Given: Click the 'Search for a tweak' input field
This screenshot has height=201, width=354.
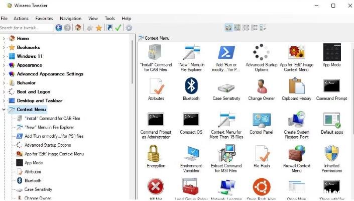Looking at the screenshot, I should pyautogui.click(x=27, y=28).
